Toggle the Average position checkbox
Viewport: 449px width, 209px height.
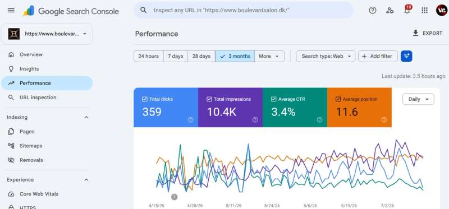click(338, 99)
